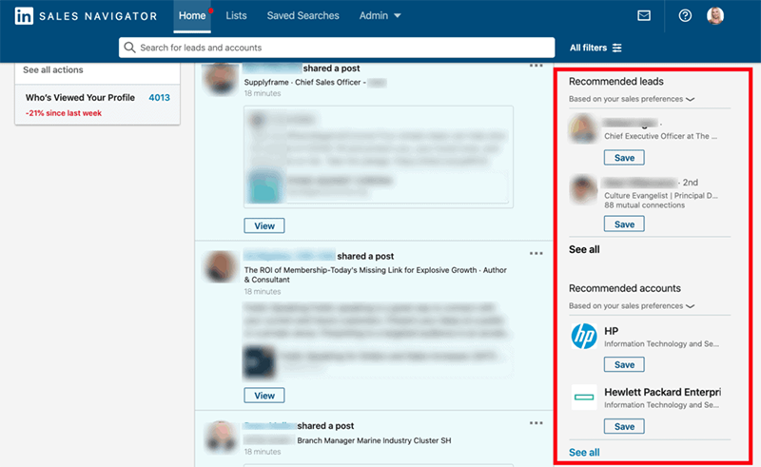This screenshot has width=761, height=467.
Task: Open the help question mark icon
Action: pos(685,16)
